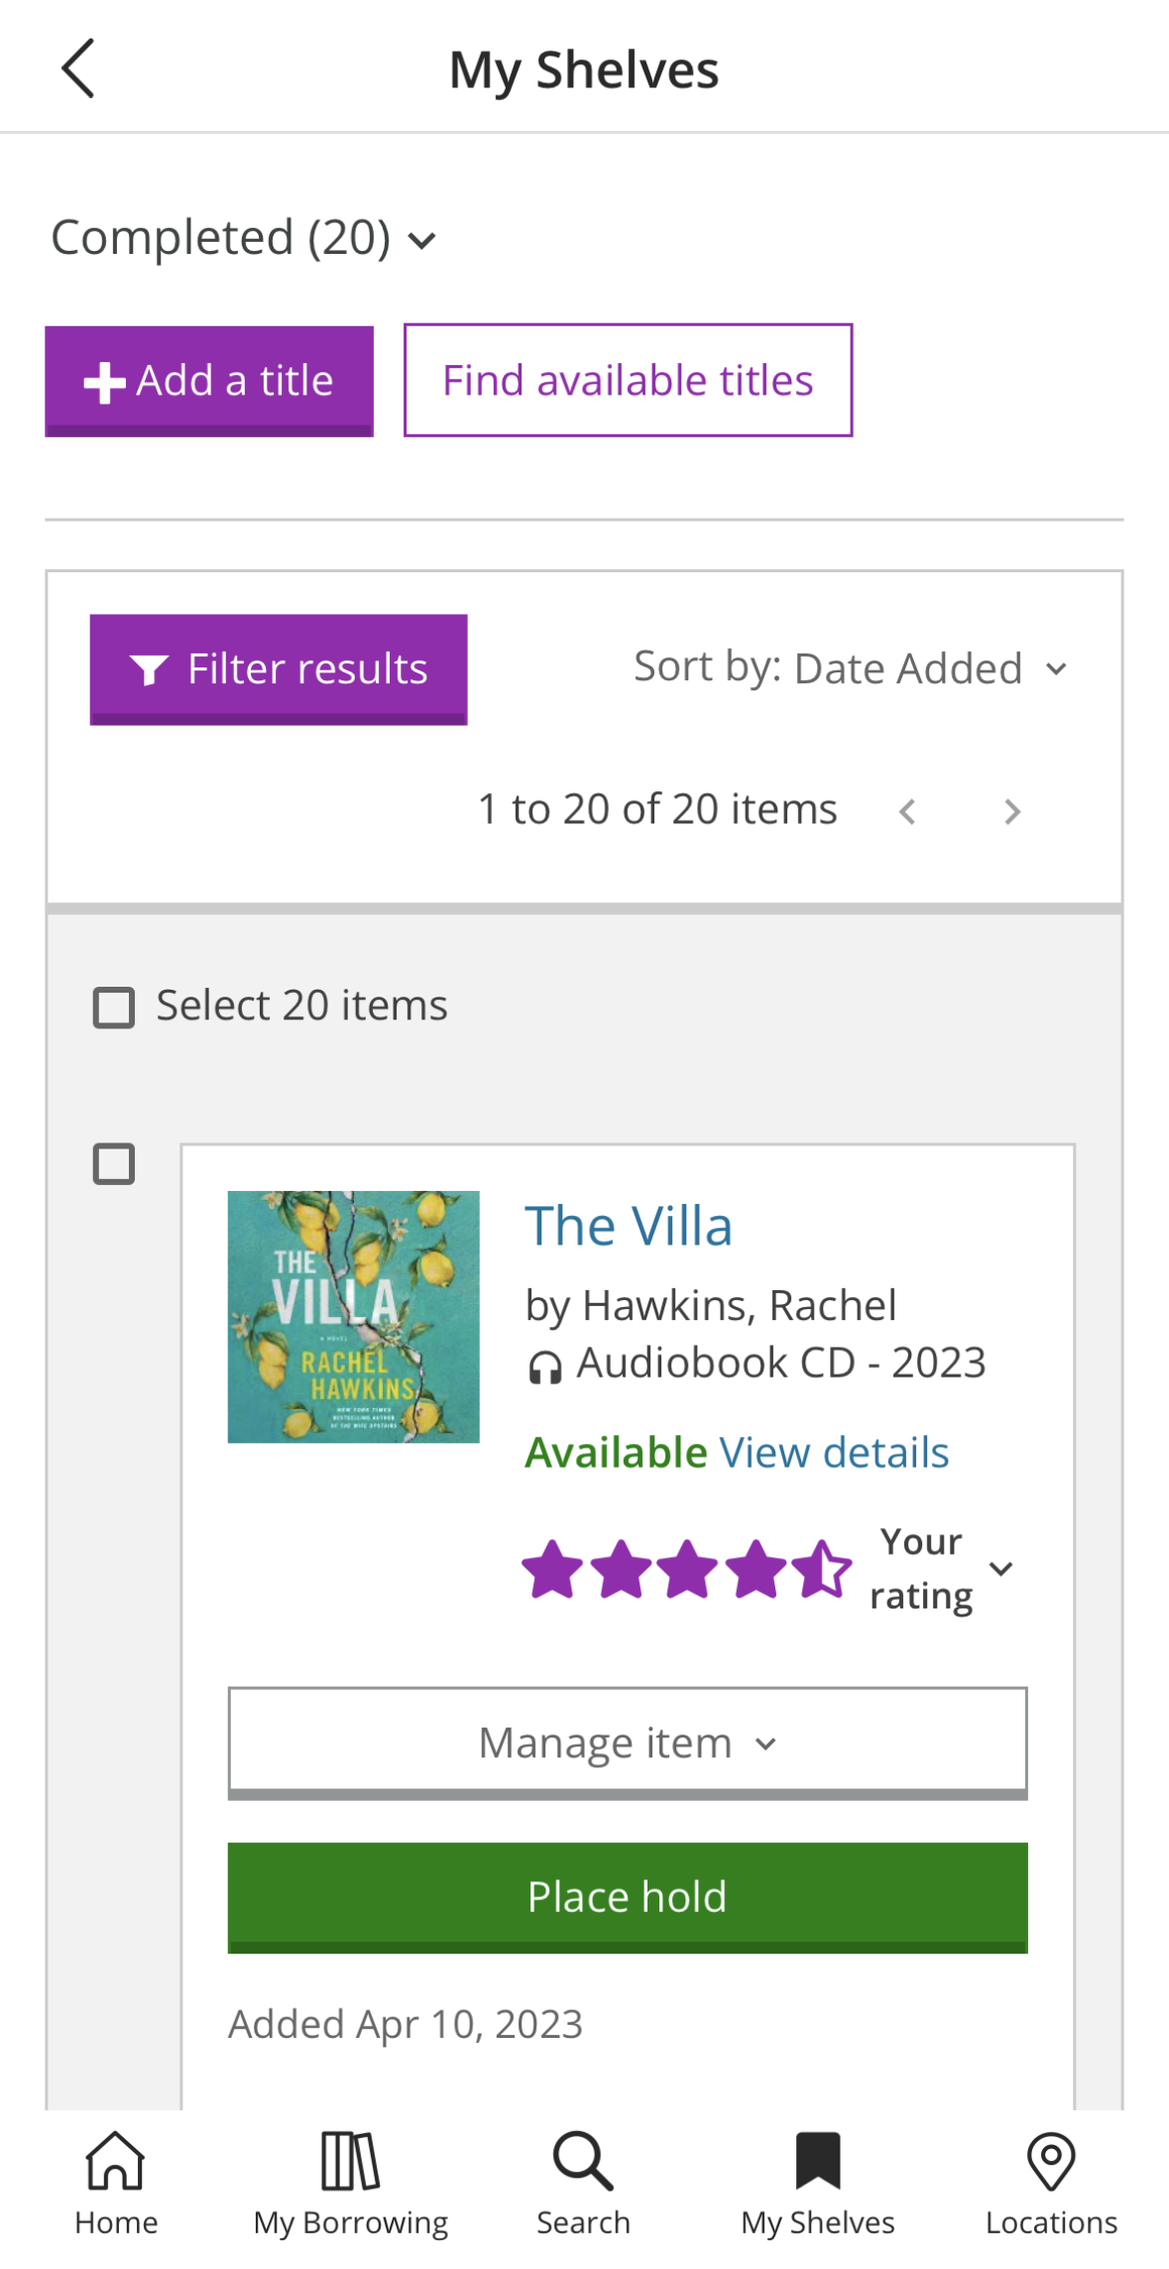Open the Filter results button

pos(279,669)
